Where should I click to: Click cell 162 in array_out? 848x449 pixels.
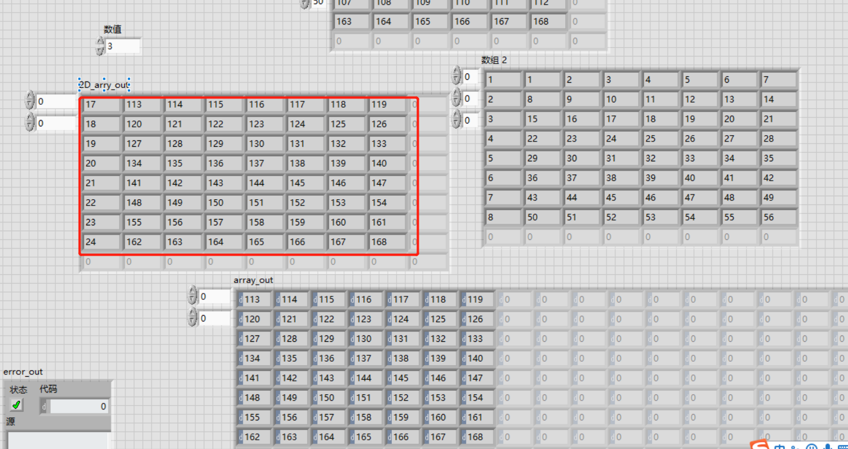[255, 437]
